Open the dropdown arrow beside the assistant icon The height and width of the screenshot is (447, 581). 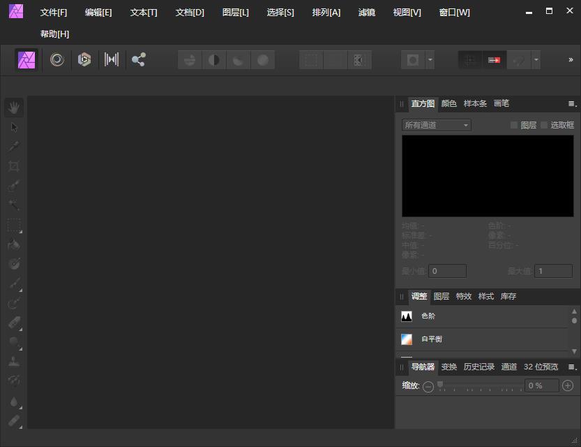point(536,59)
